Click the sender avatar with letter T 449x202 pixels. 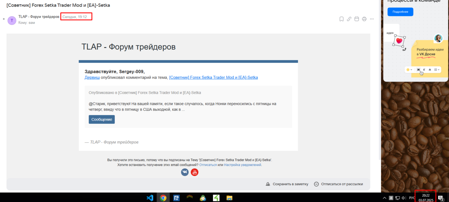click(x=12, y=20)
